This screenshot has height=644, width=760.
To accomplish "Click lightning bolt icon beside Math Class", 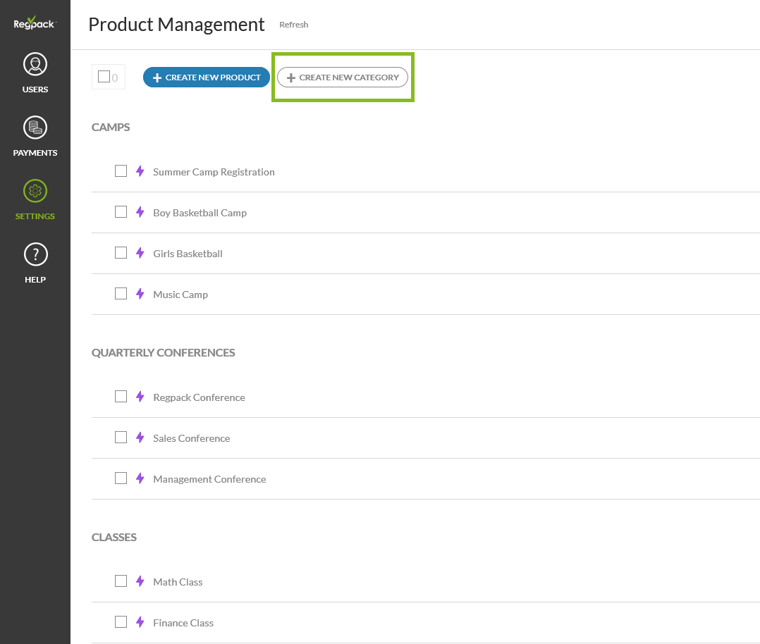I will tap(140, 581).
